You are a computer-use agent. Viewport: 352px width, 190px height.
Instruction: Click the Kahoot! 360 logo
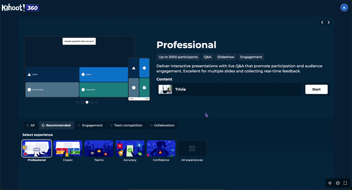click(x=20, y=8)
